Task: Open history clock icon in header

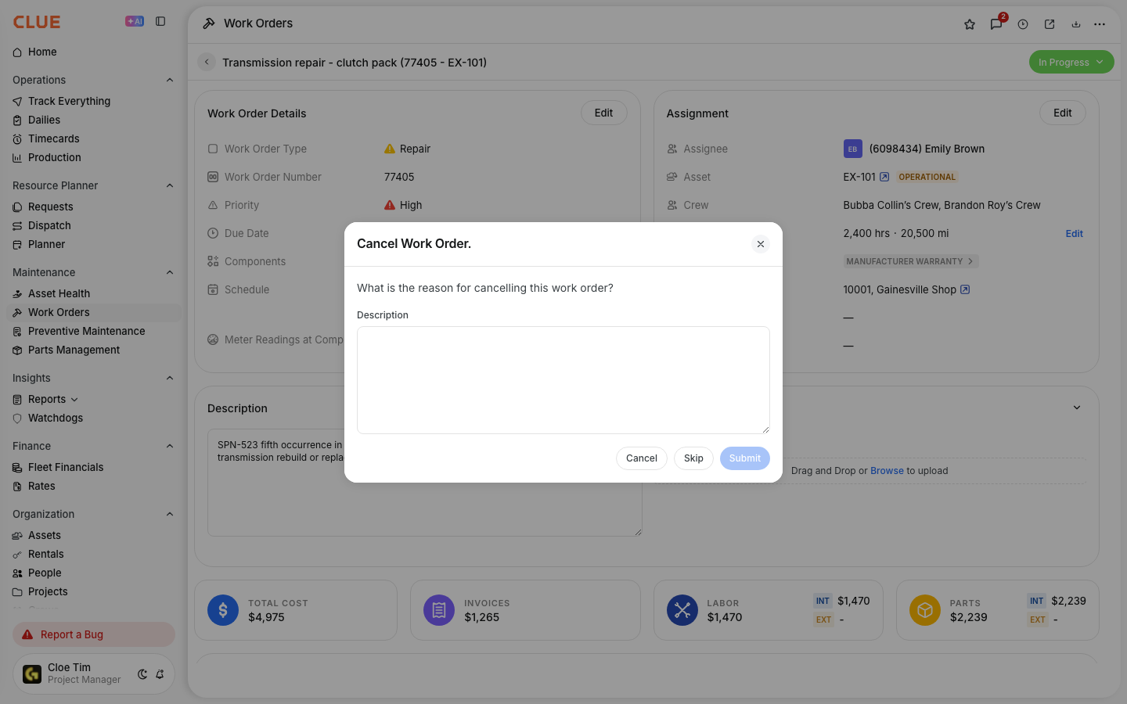Action: click(1023, 24)
